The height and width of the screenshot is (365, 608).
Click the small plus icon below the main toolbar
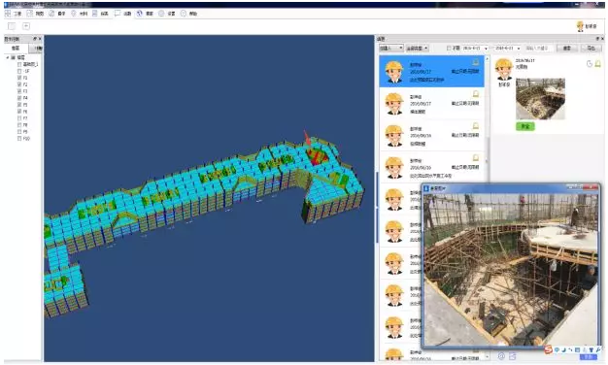(26, 26)
